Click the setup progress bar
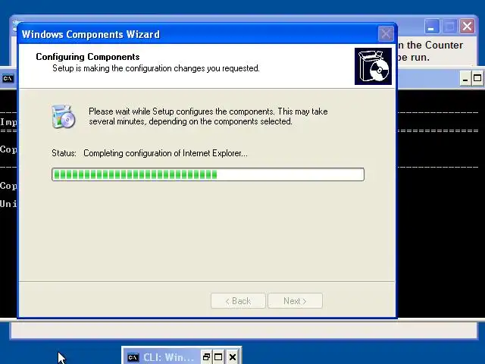Image resolution: width=485 pixels, height=364 pixels. (x=208, y=174)
